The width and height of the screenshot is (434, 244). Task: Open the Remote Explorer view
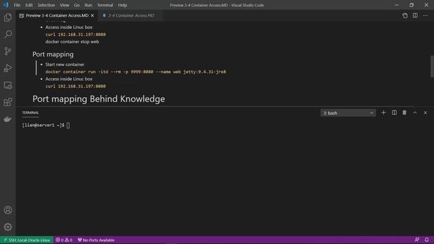[7, 85]
